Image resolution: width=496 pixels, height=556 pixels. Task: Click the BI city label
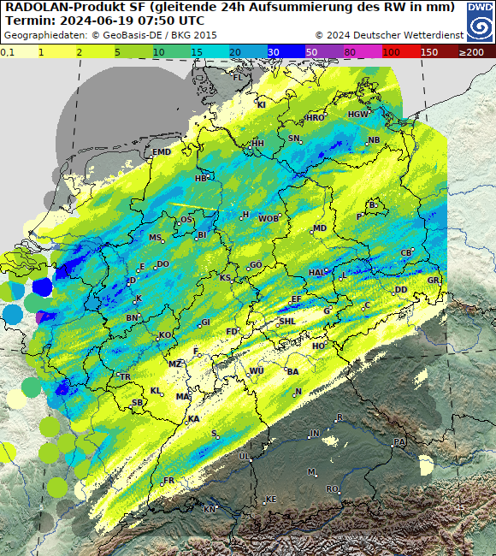(x=202, y=234)
